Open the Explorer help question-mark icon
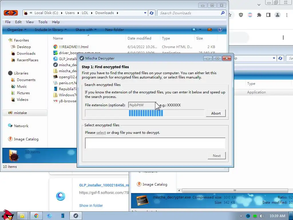 point(220,30)
